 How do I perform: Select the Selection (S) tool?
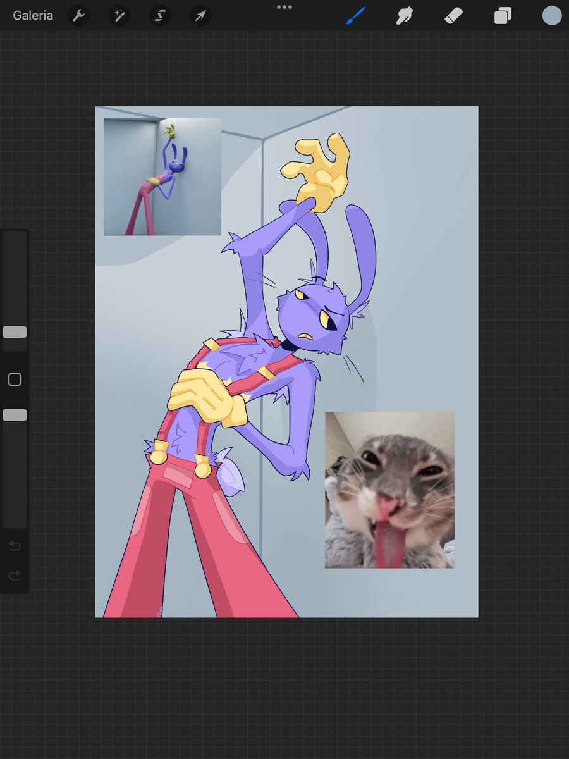click(x=159, y=16)
